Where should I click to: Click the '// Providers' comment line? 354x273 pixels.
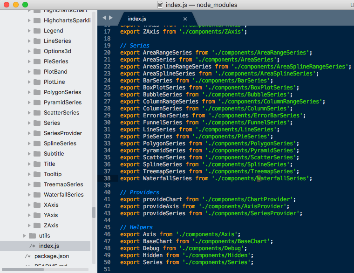(140, 192)
